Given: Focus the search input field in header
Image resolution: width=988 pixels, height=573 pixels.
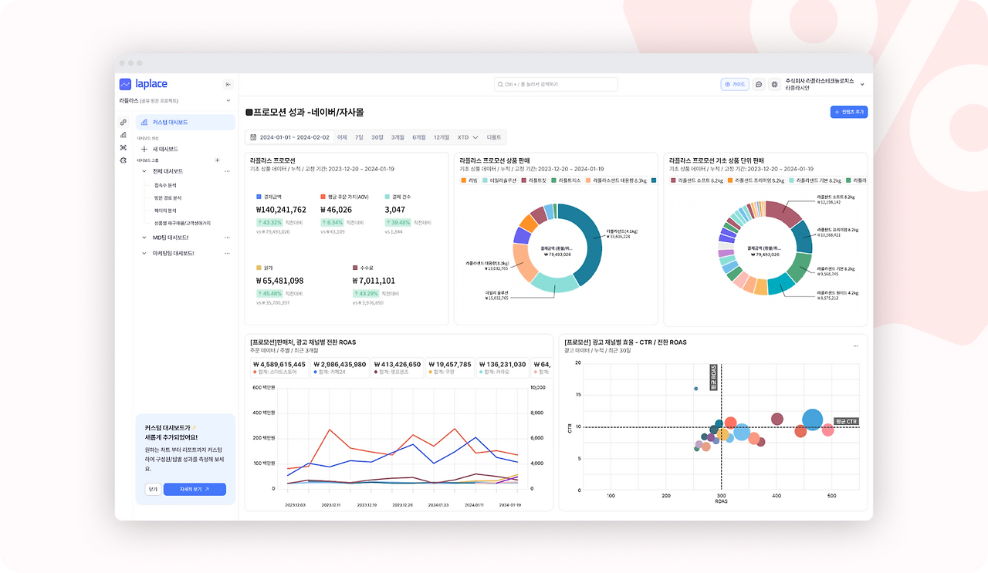Looking at the screenshot, I should [x=556, y=84].
